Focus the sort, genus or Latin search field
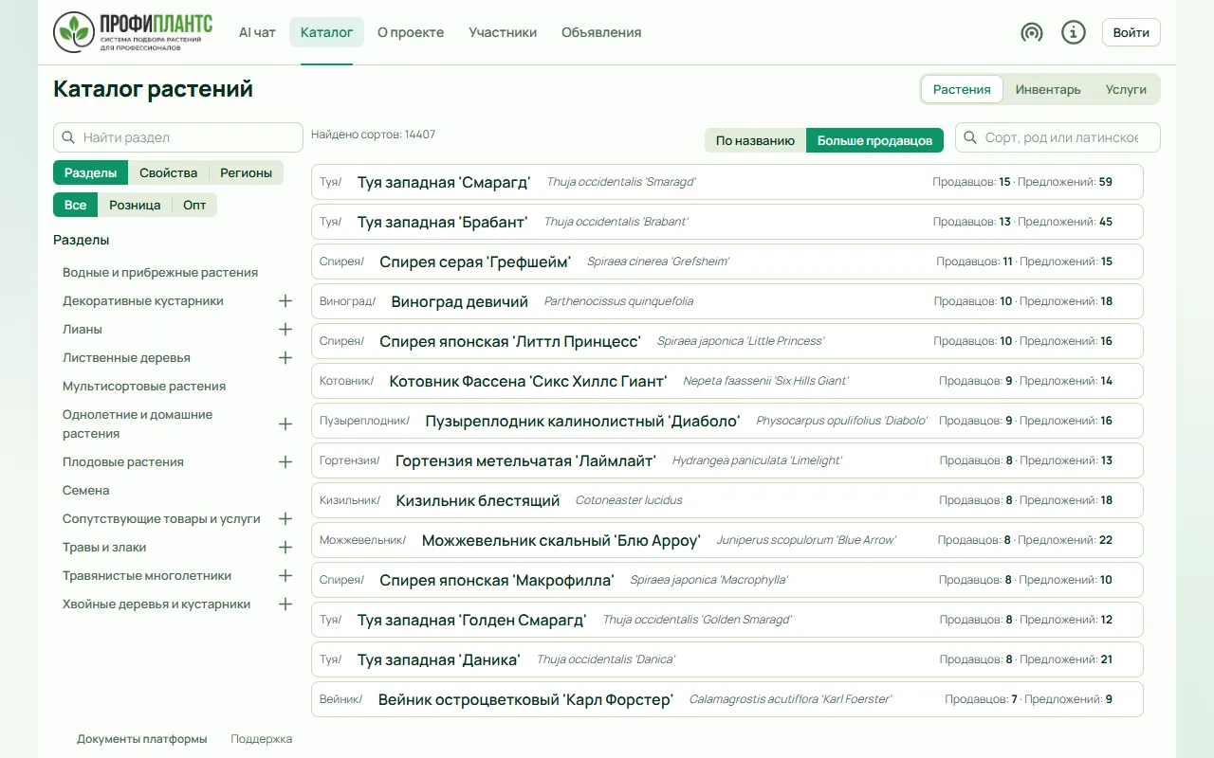Viewport: 1214px width, 758px height. (x=1058, y=137)
